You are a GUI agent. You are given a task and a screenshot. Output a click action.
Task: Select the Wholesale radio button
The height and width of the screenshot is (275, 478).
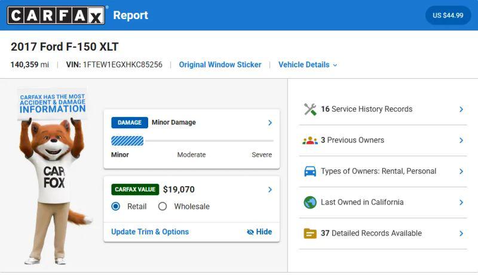point(163,206)
